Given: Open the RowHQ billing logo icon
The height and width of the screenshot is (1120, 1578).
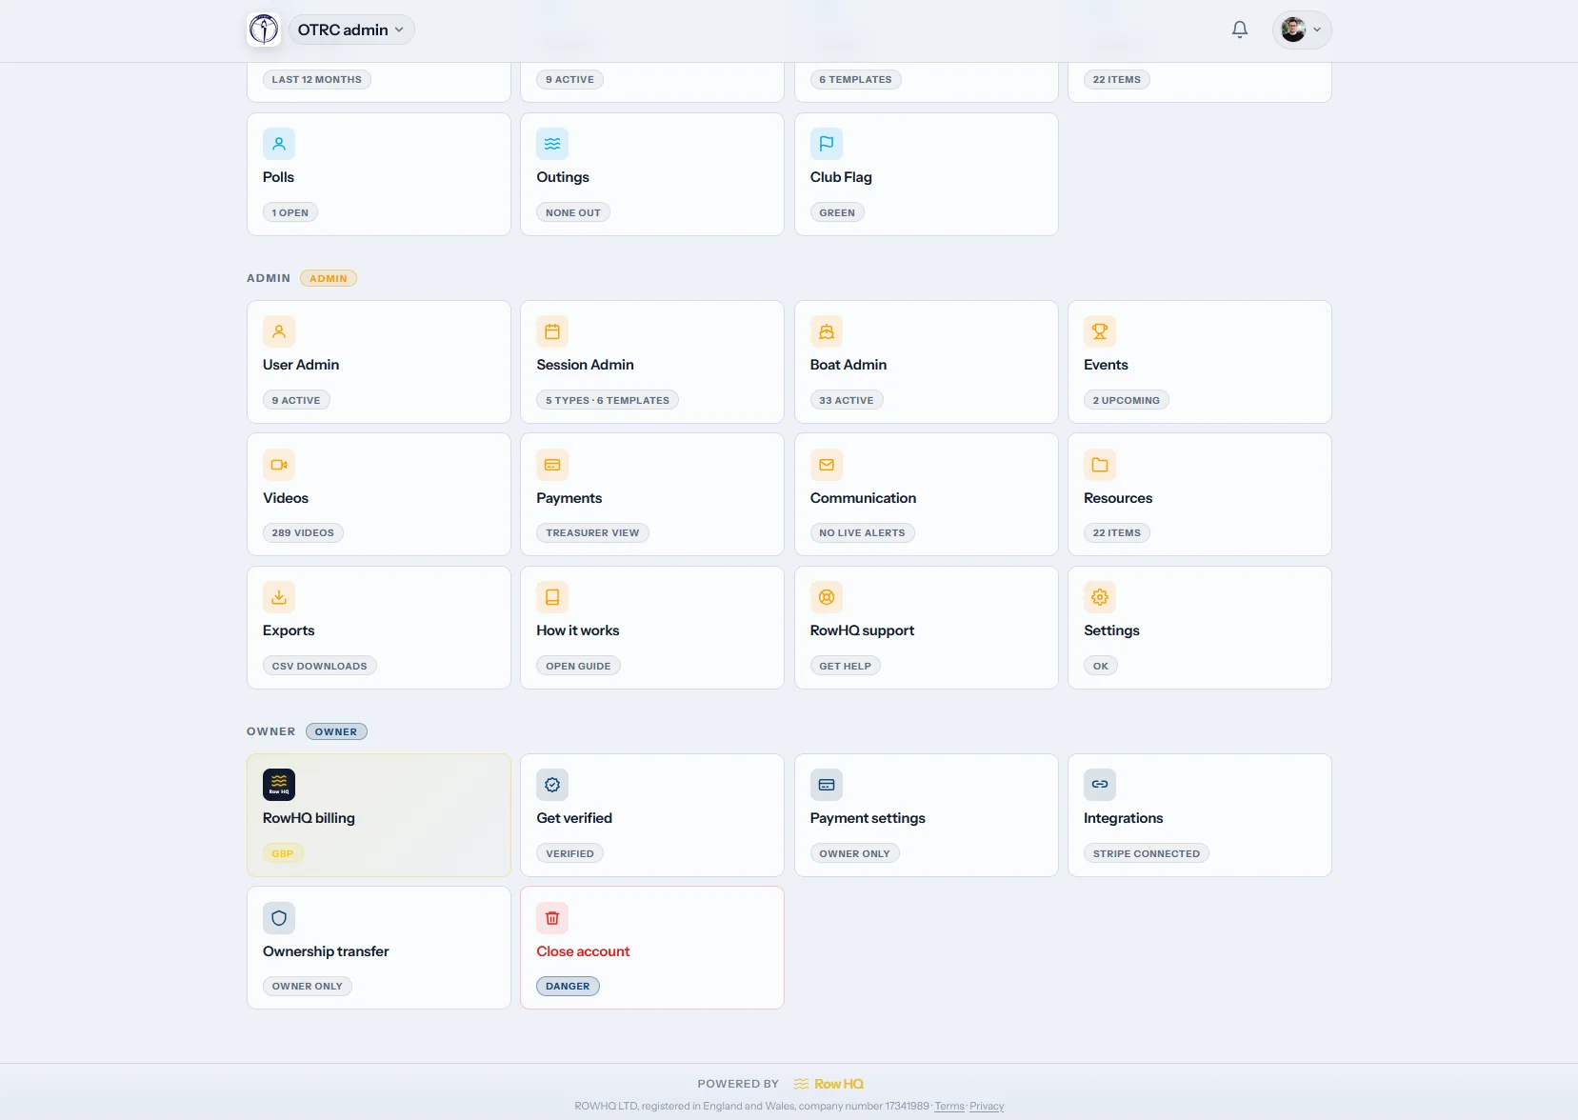Looking at the screenshot, I should [279, 785].
